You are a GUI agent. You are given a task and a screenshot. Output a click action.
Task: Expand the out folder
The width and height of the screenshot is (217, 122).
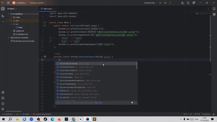(11, 21)
